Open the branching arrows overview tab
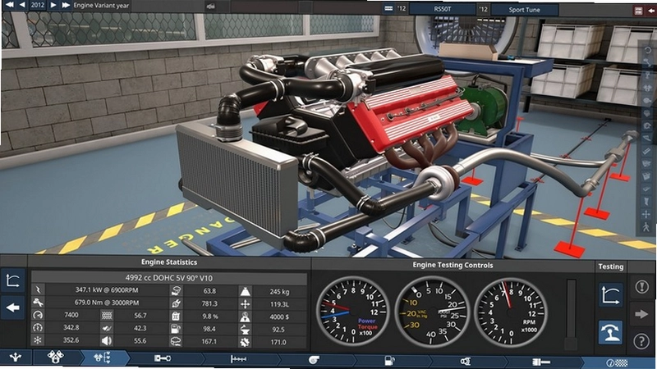This screenshot has height=369, width=657. (x=16, y=358)
